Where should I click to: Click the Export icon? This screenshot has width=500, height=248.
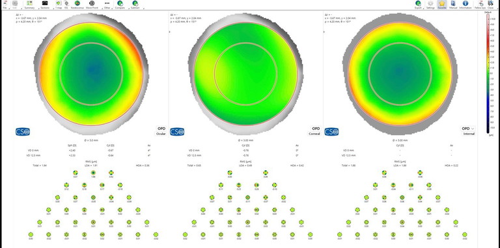click(x=418, y=4)
